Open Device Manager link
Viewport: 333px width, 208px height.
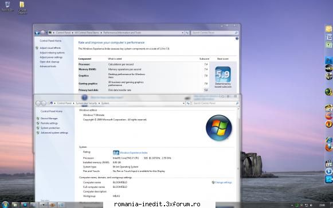pos(49,119)
